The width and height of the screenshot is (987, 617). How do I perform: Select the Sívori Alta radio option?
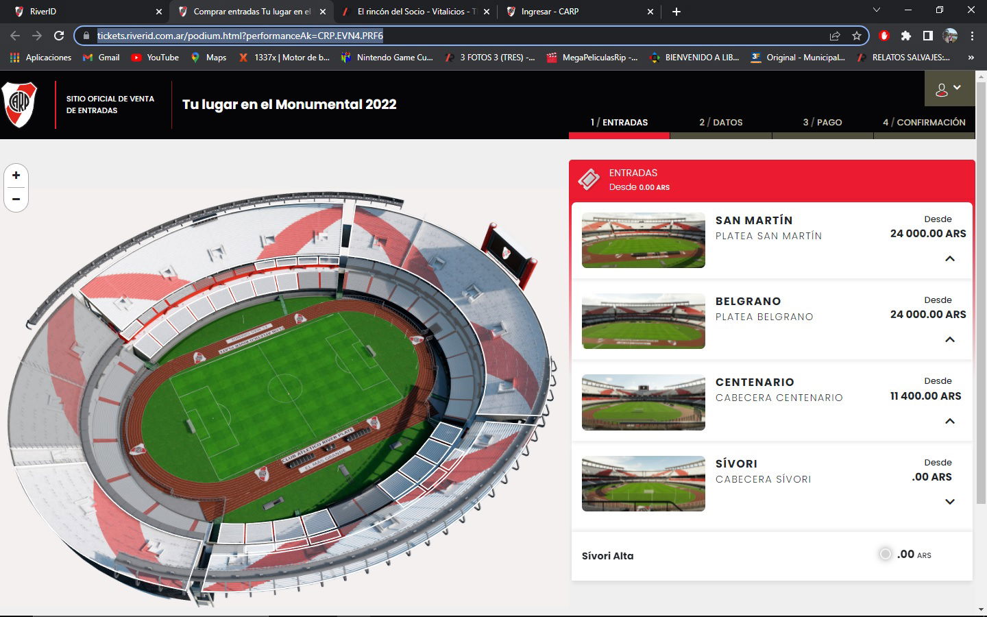click(886, 554)
